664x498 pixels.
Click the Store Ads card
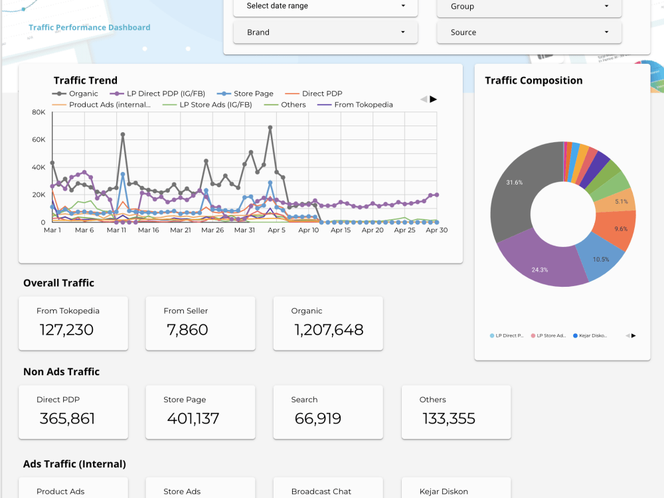click(201, 488)
